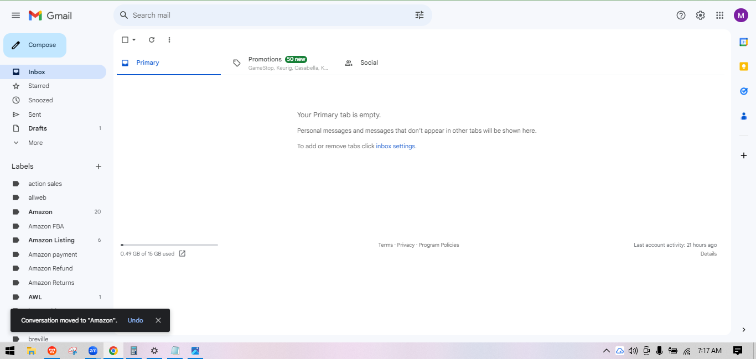Viewport: 756px width, 359px height.
Task: Open the Windows notification center
Action: click(738, 351)
